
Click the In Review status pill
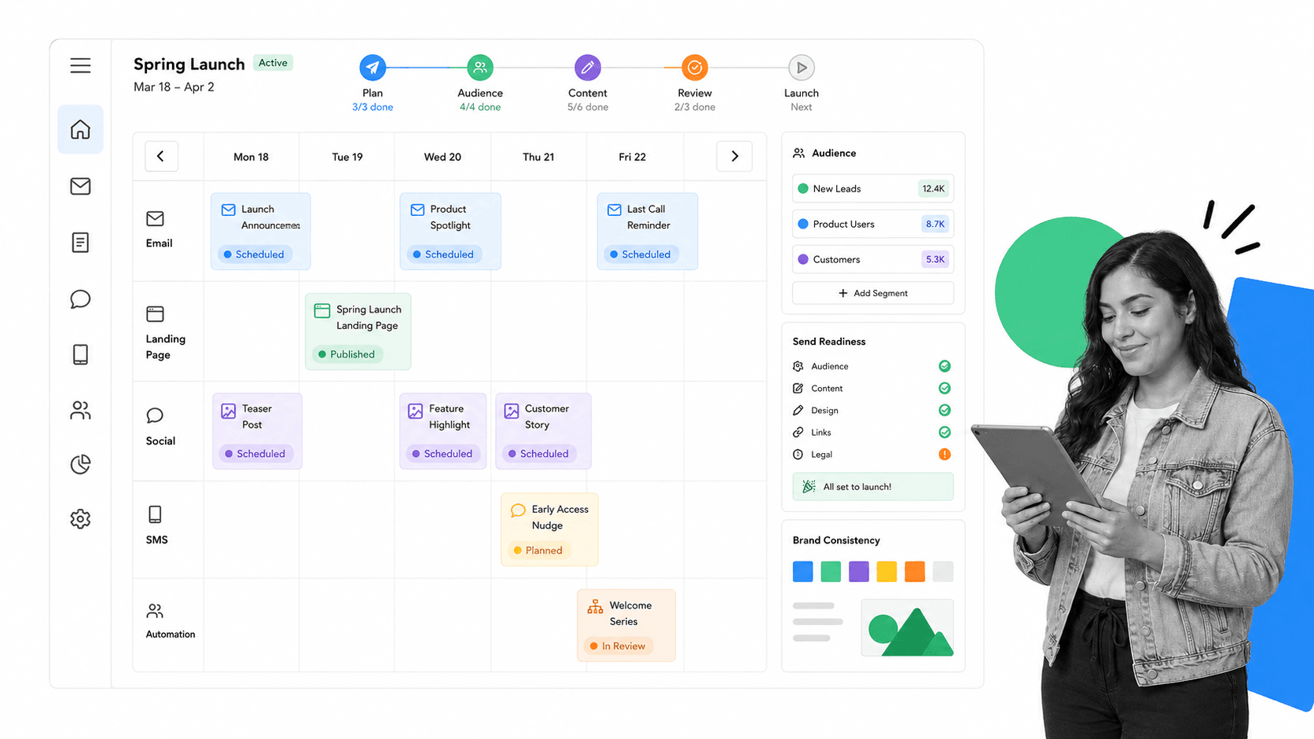[x=618, y=646]
